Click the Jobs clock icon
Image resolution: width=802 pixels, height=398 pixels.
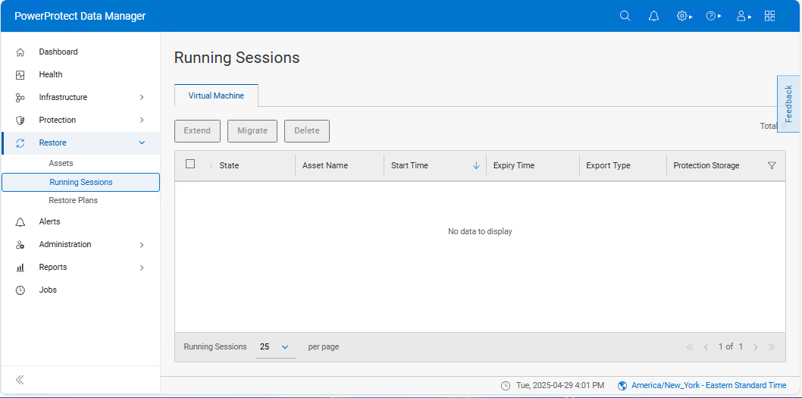tap(20, 290)
